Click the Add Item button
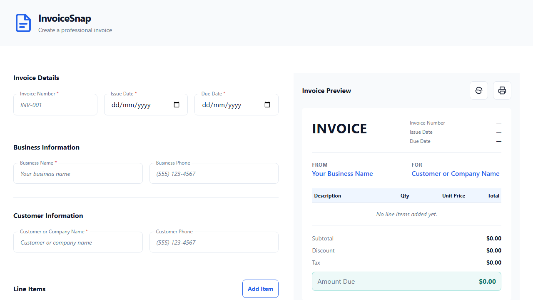The height and width of the screenshot is (300, 533). click(260, 289)
